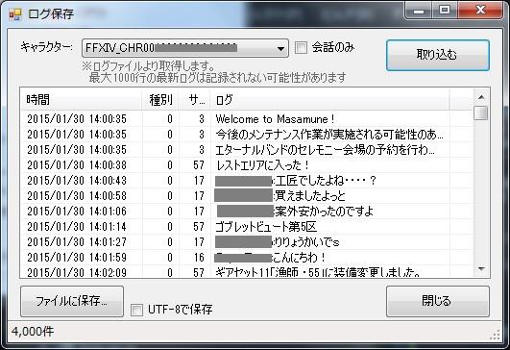This screenshot has height=350, width=510.
Task: Select the ギアセット11 装備変更 log row
Action: point(247,271)
